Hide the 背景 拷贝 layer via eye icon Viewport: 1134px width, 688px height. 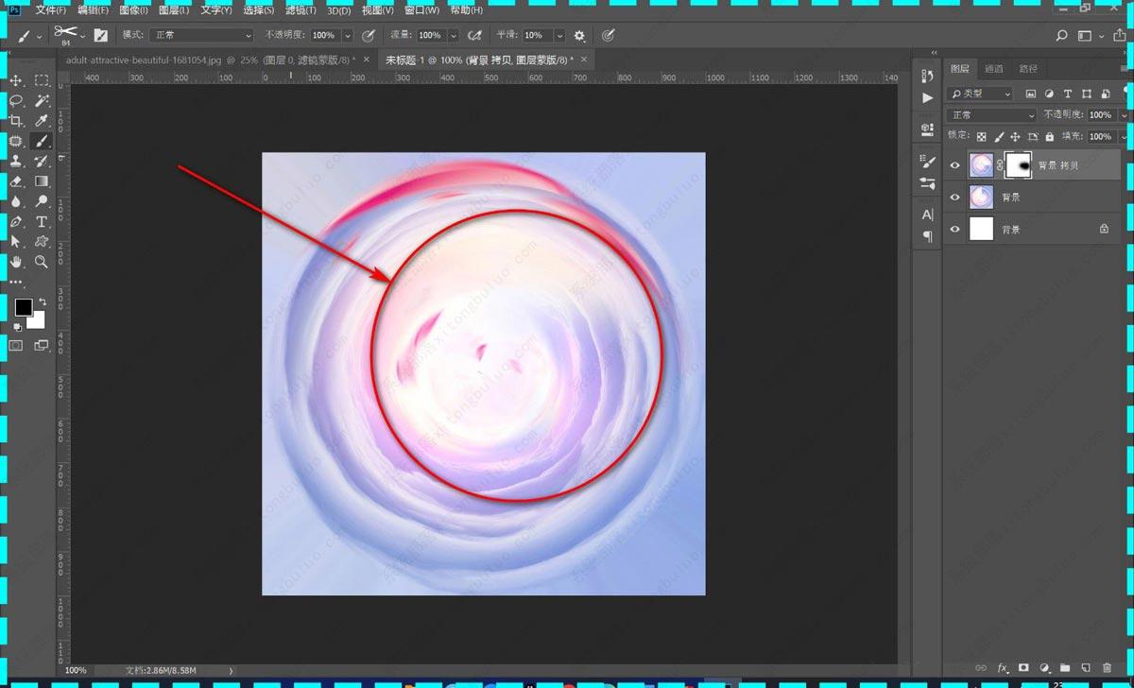(x=954, y=165)
